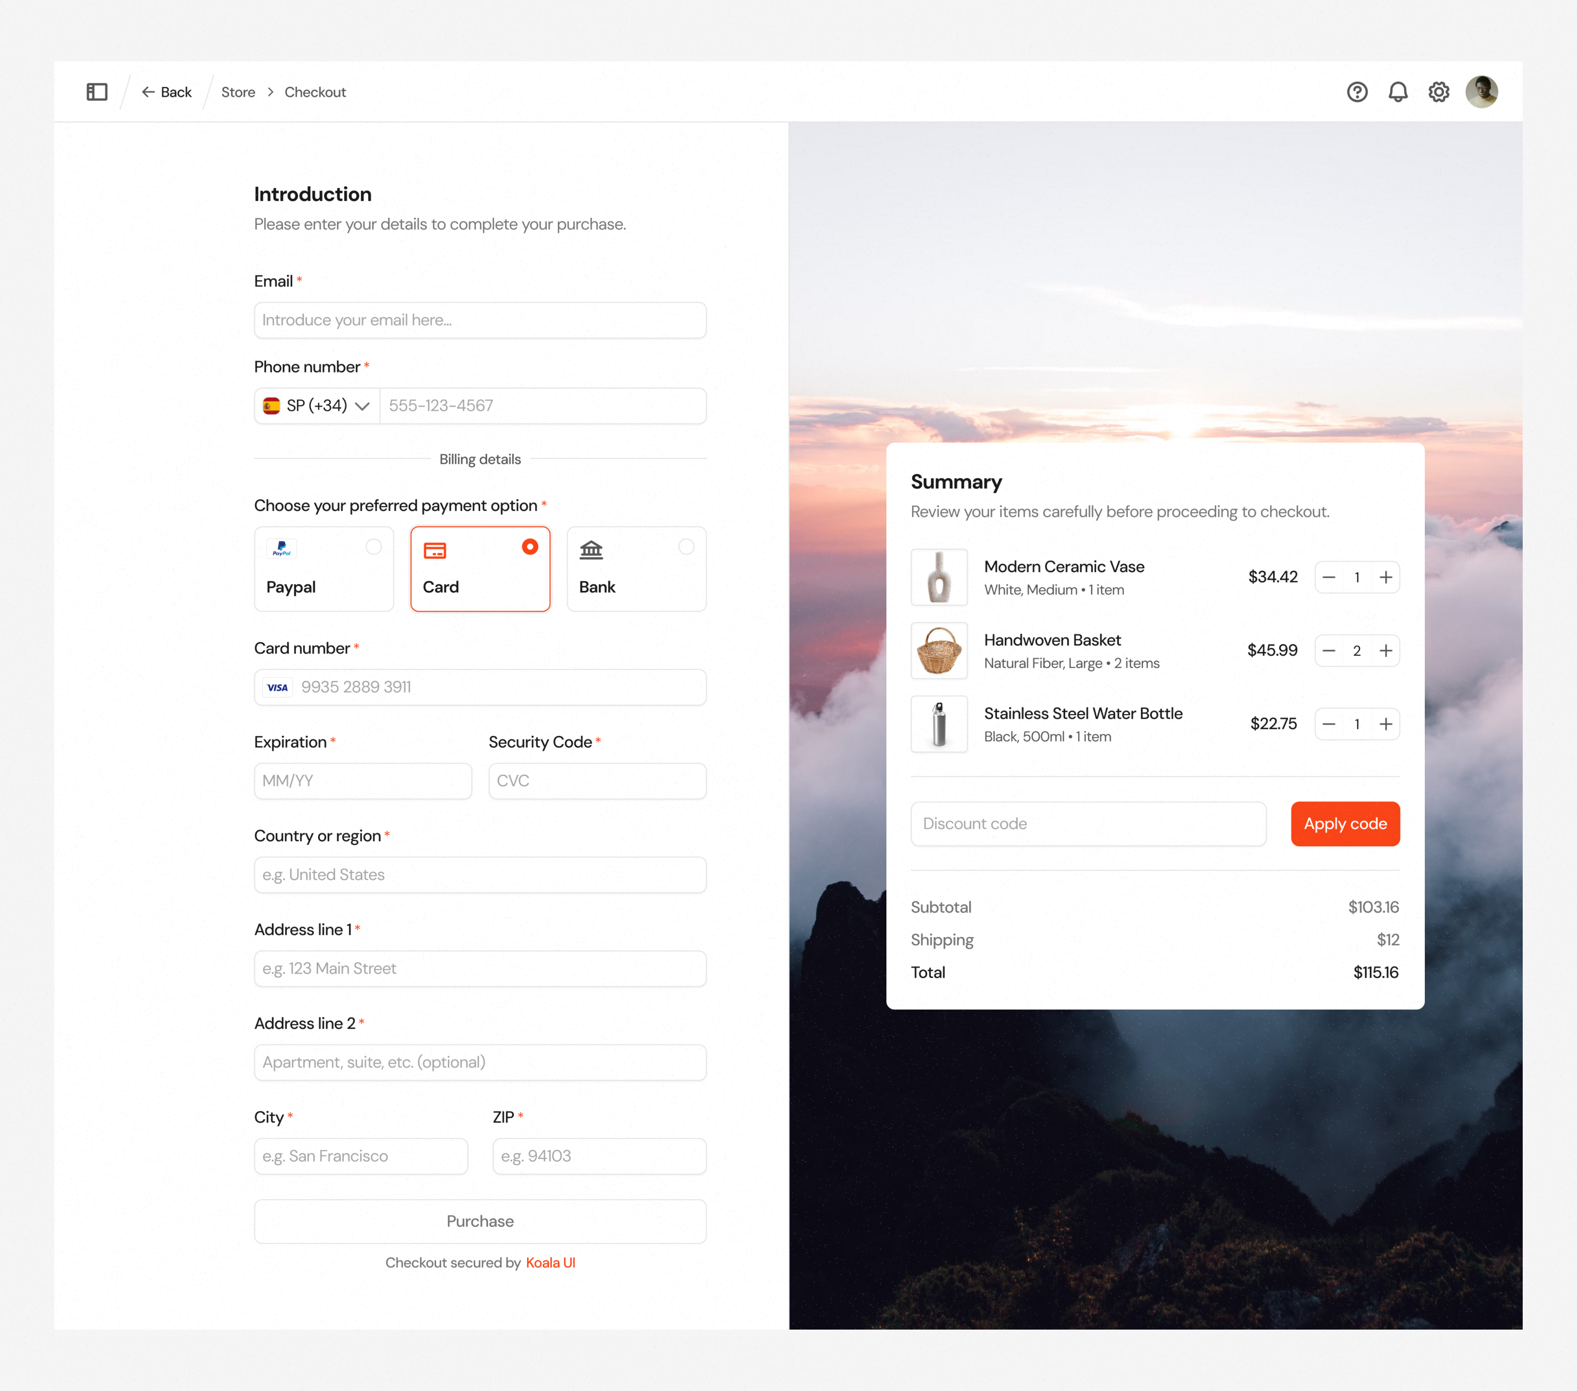Click the PayPal logo in payment options

coord(282,549)
